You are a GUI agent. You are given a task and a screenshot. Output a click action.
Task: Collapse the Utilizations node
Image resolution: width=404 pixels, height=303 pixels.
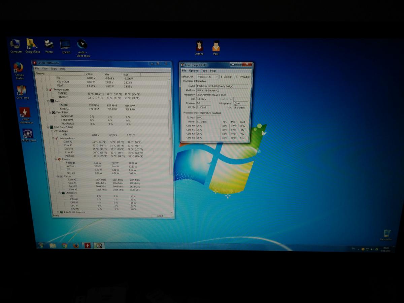pos(59,193)
